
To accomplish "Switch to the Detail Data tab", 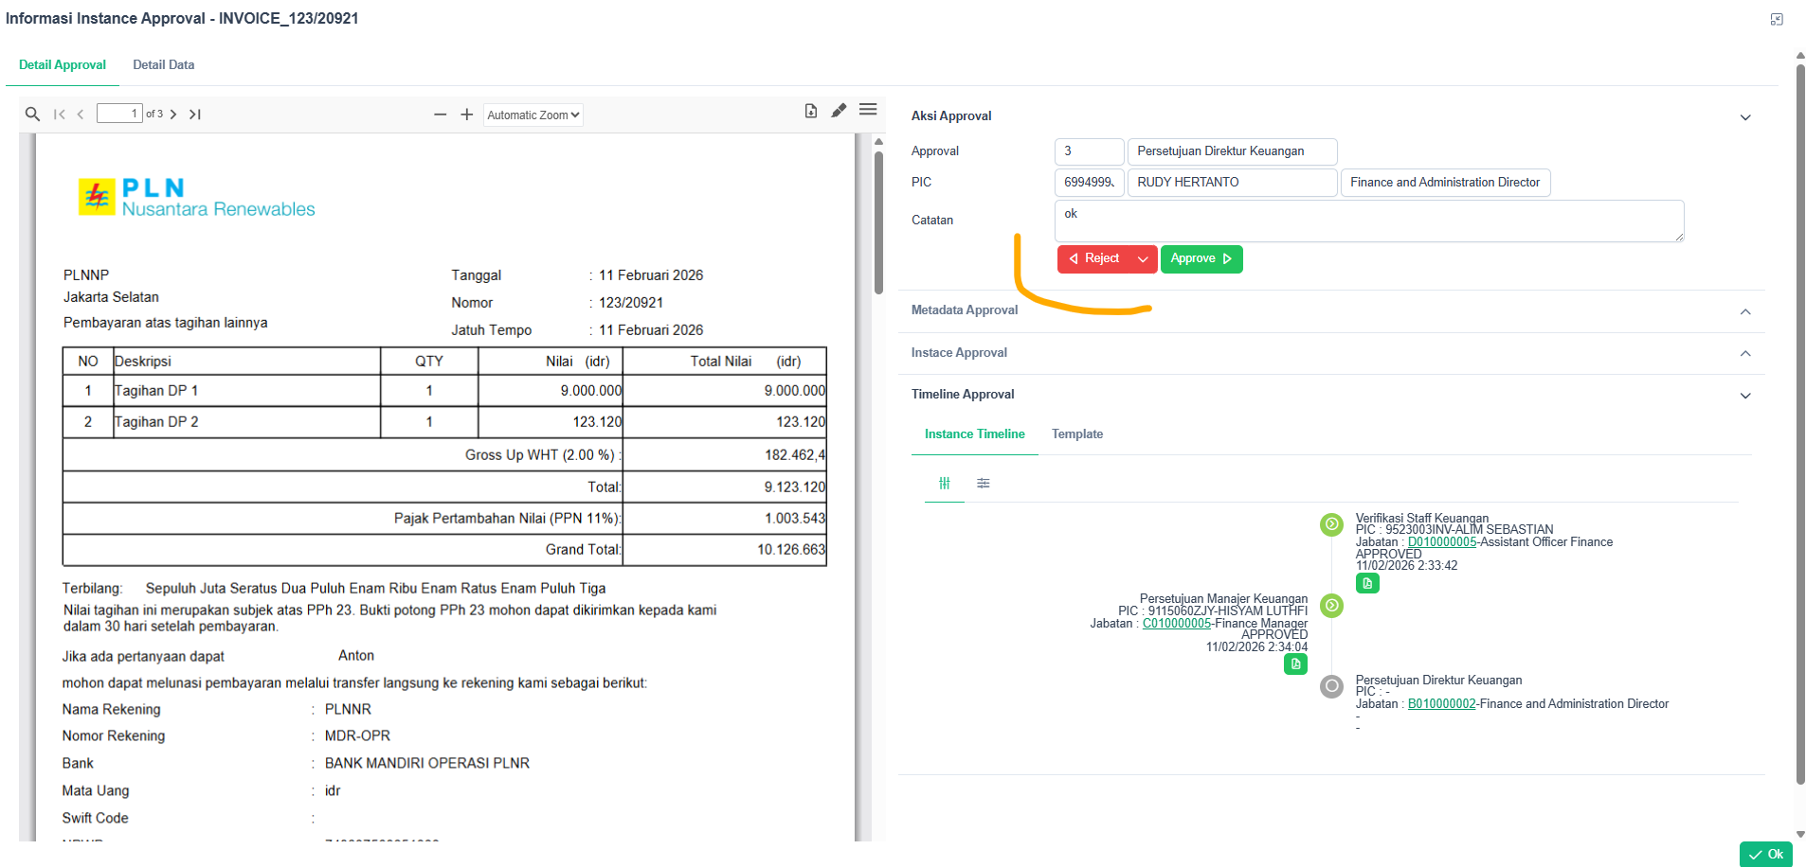I will 163,65.
